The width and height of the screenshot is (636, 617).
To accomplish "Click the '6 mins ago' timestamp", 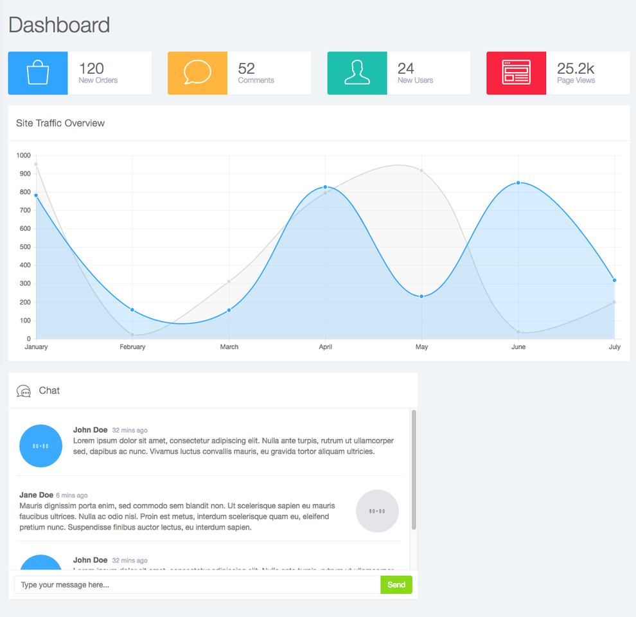I will [x=72, y=496].
